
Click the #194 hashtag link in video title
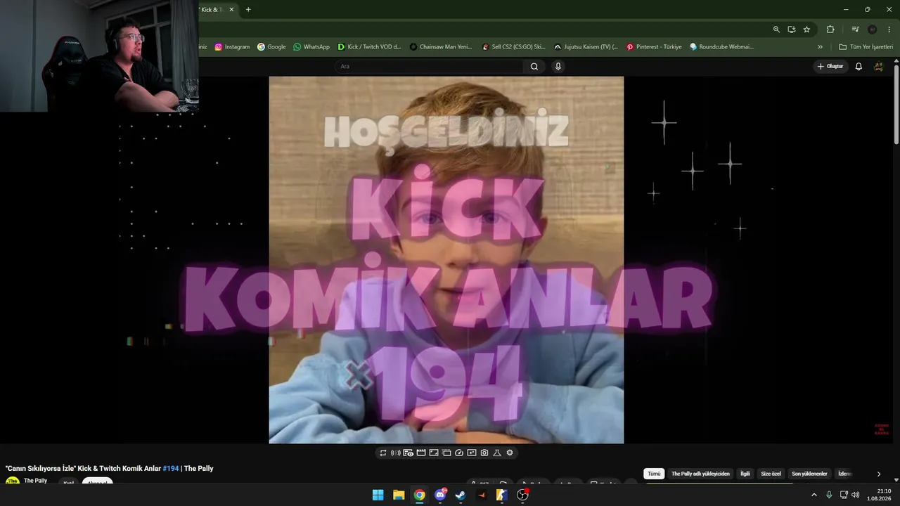click(x=171, y=468)
